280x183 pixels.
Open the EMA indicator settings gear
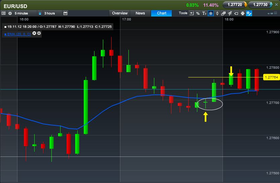point(39,34)
